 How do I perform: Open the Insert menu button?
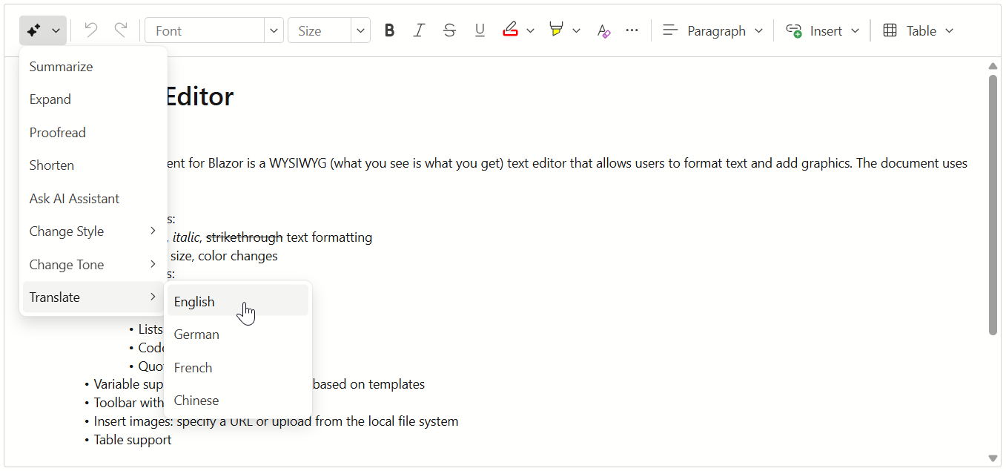(x=823, y=30)
